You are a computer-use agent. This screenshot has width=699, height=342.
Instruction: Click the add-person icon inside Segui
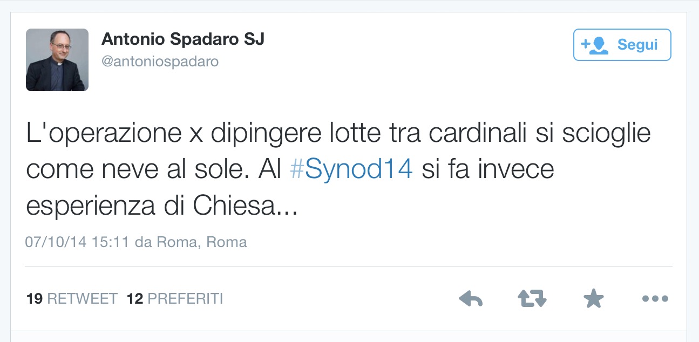tap(594, 45)
